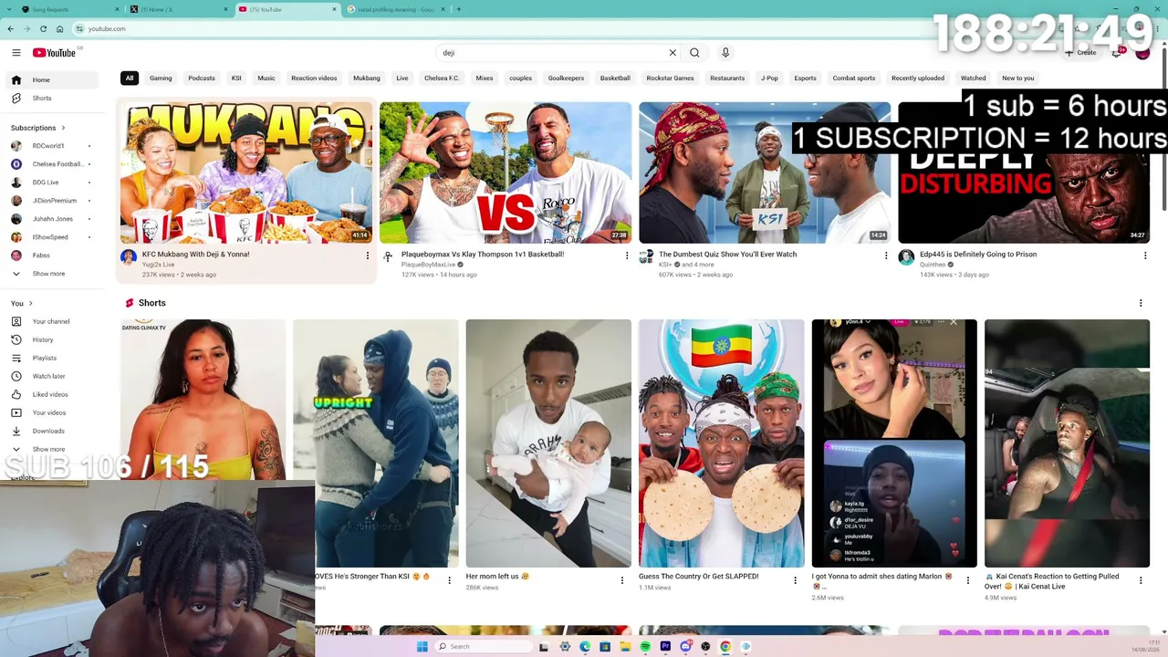Start voice search with the microphone icon
Screen dimensions: 1168x657
(x=725, y=53)
